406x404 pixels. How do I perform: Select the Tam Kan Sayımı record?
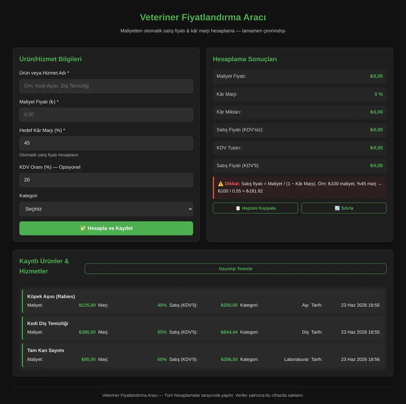coord(203,355)
